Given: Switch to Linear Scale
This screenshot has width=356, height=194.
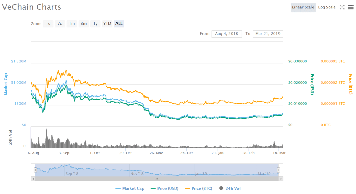Looking at the screenshot, I should [303, 7].
